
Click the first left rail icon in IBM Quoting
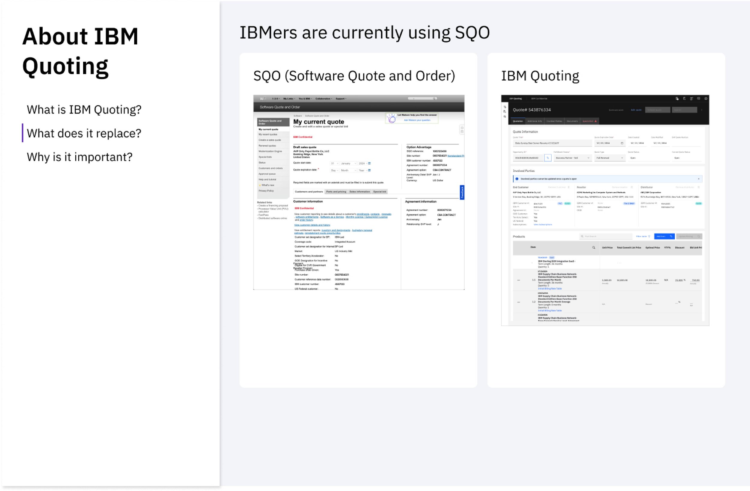(x=505, y=107)
